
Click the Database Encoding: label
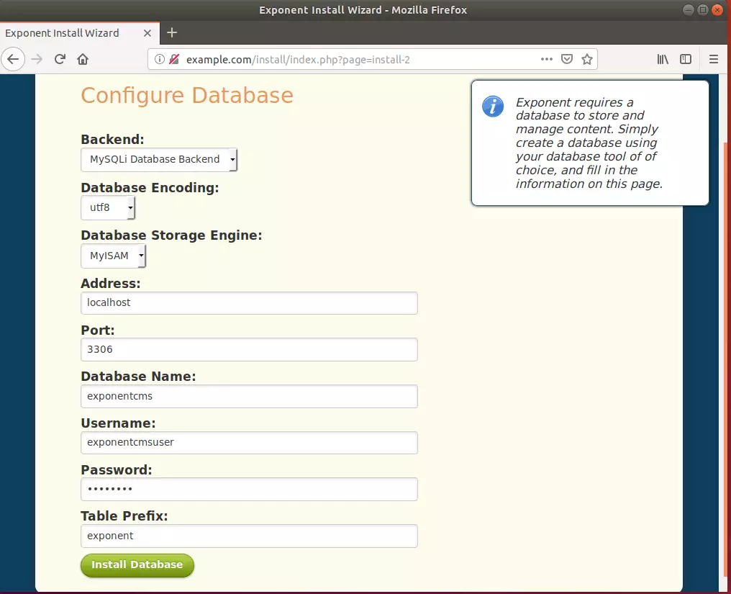[x=150, y=188]
